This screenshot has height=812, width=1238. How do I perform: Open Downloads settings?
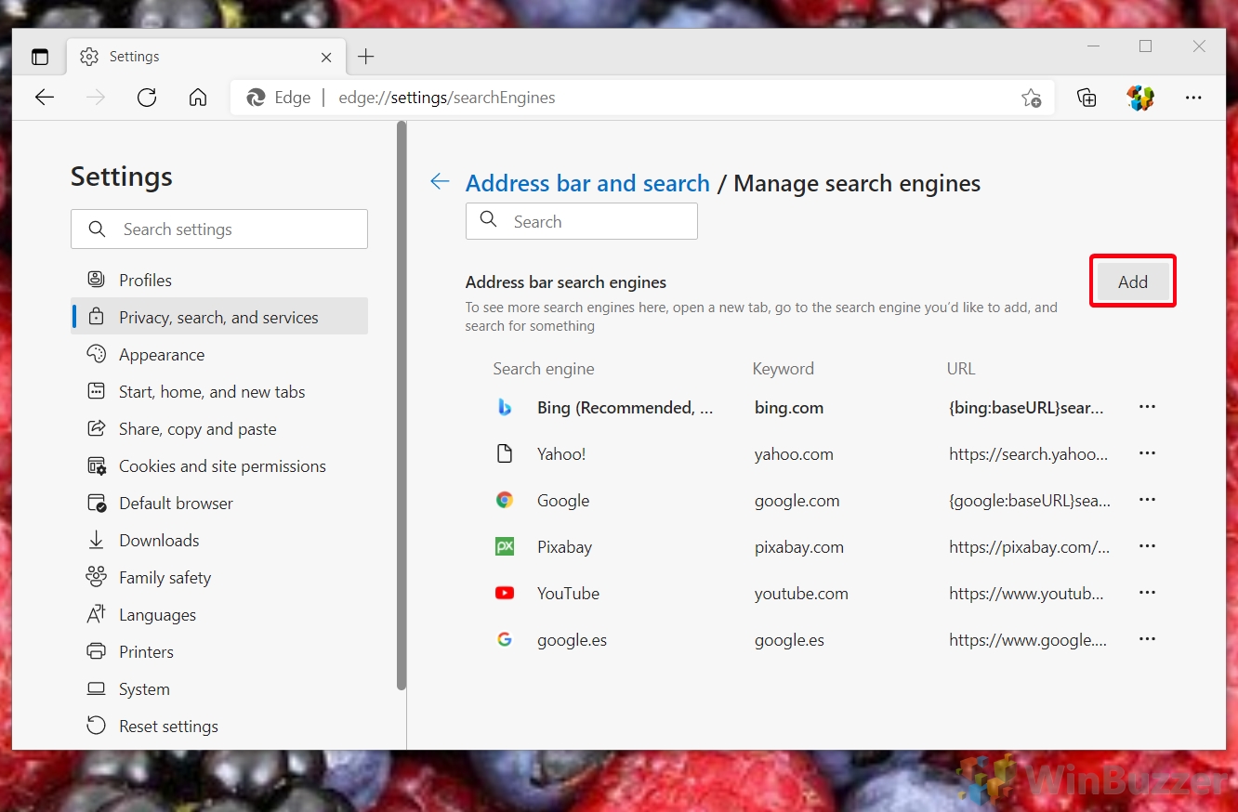pyautogui.click(x=219, y=540)
